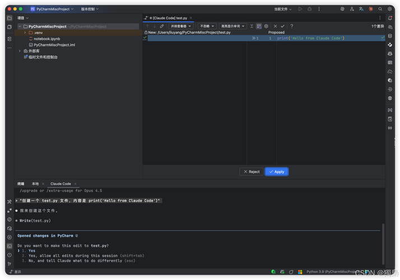Click the orange Claude Code star icon
The width and height of the screenshot is (400, 280).
371,9
